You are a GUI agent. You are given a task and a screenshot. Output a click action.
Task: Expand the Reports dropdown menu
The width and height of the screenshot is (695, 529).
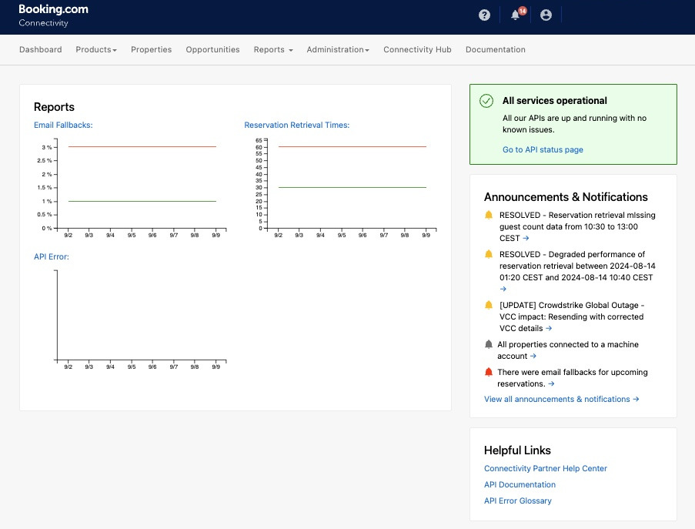tap(273, 50)
